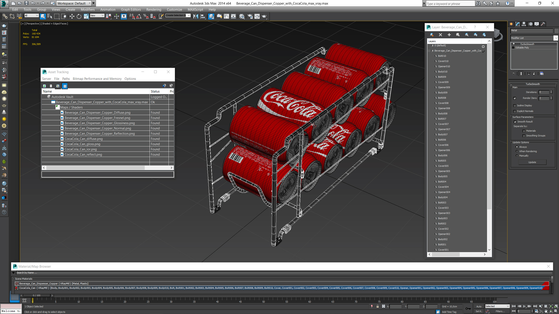The width and height of the screenshot is (559, 314).
Task: Open the Material Editor icon
Action: [x=242, y=16]
